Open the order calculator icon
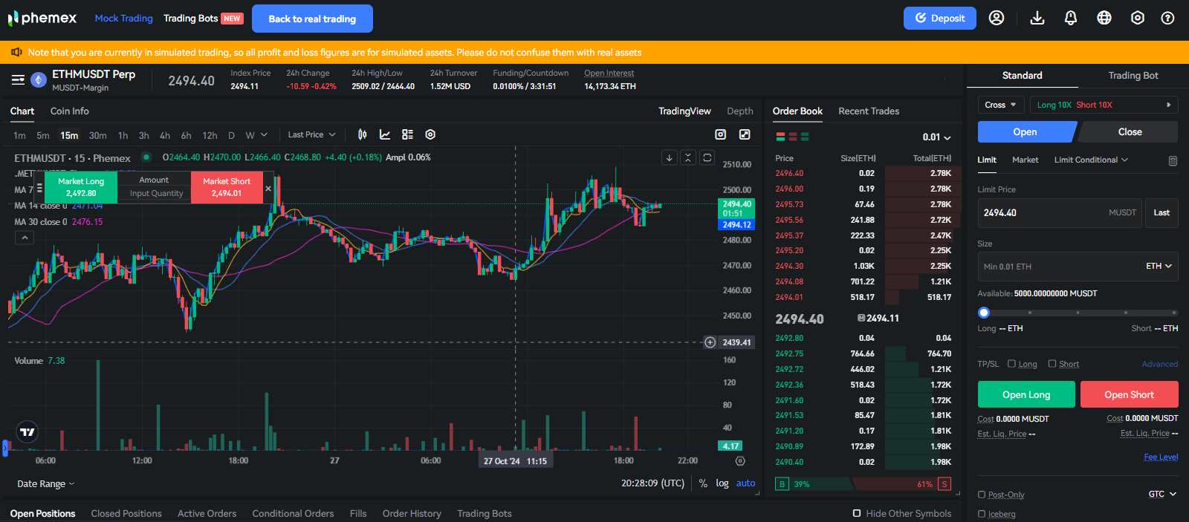This screenshot has width=1189, height=522. [x=1173, y=160]
